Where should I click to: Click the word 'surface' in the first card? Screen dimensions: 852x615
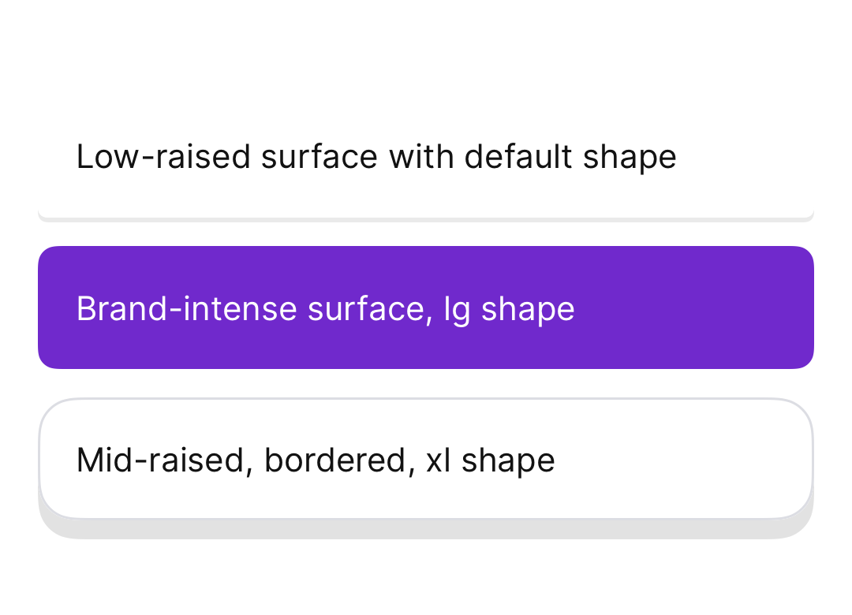click(x=319, y=157)
